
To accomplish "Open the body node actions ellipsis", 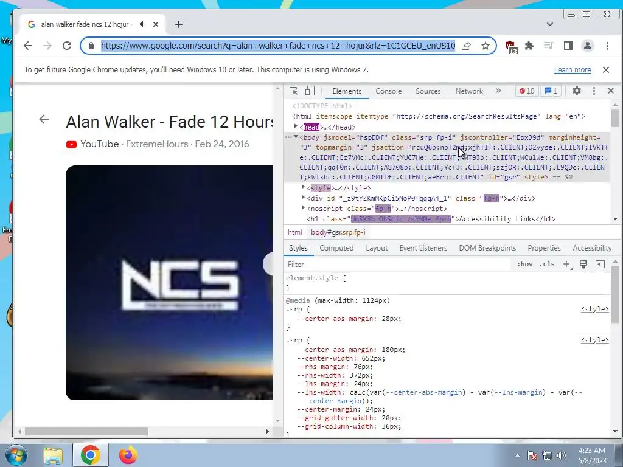I will tap(289, 137).
